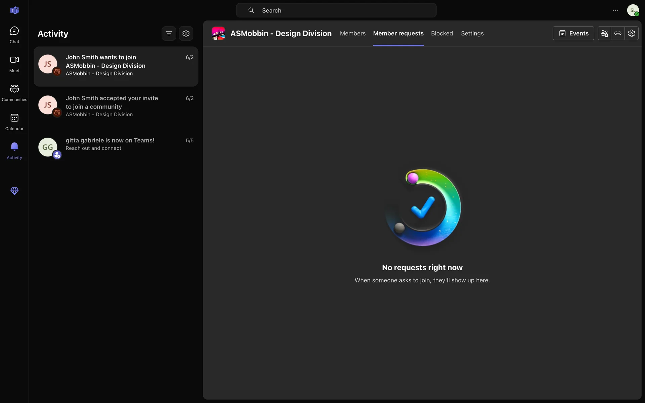
Task: Open the Activity filter icon
Action: pos(169,33)
